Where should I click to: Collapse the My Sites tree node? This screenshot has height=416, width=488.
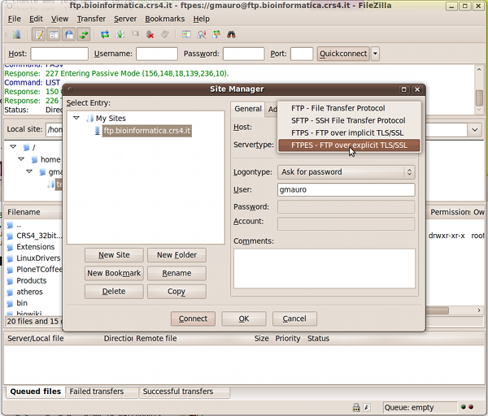pyautogui.click(x=76, y=118)
